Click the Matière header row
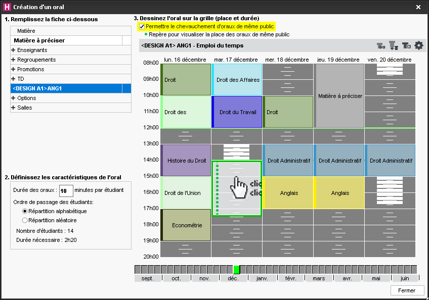The height and width of the screenshot is (300, 429). [71, 31]
